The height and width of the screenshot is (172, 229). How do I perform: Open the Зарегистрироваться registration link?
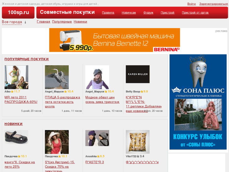214,4
